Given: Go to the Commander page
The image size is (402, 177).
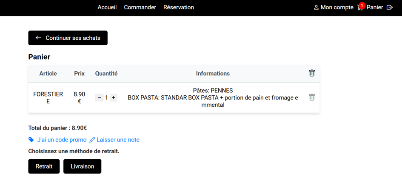Looking at the screenshot, I should 140,7.
